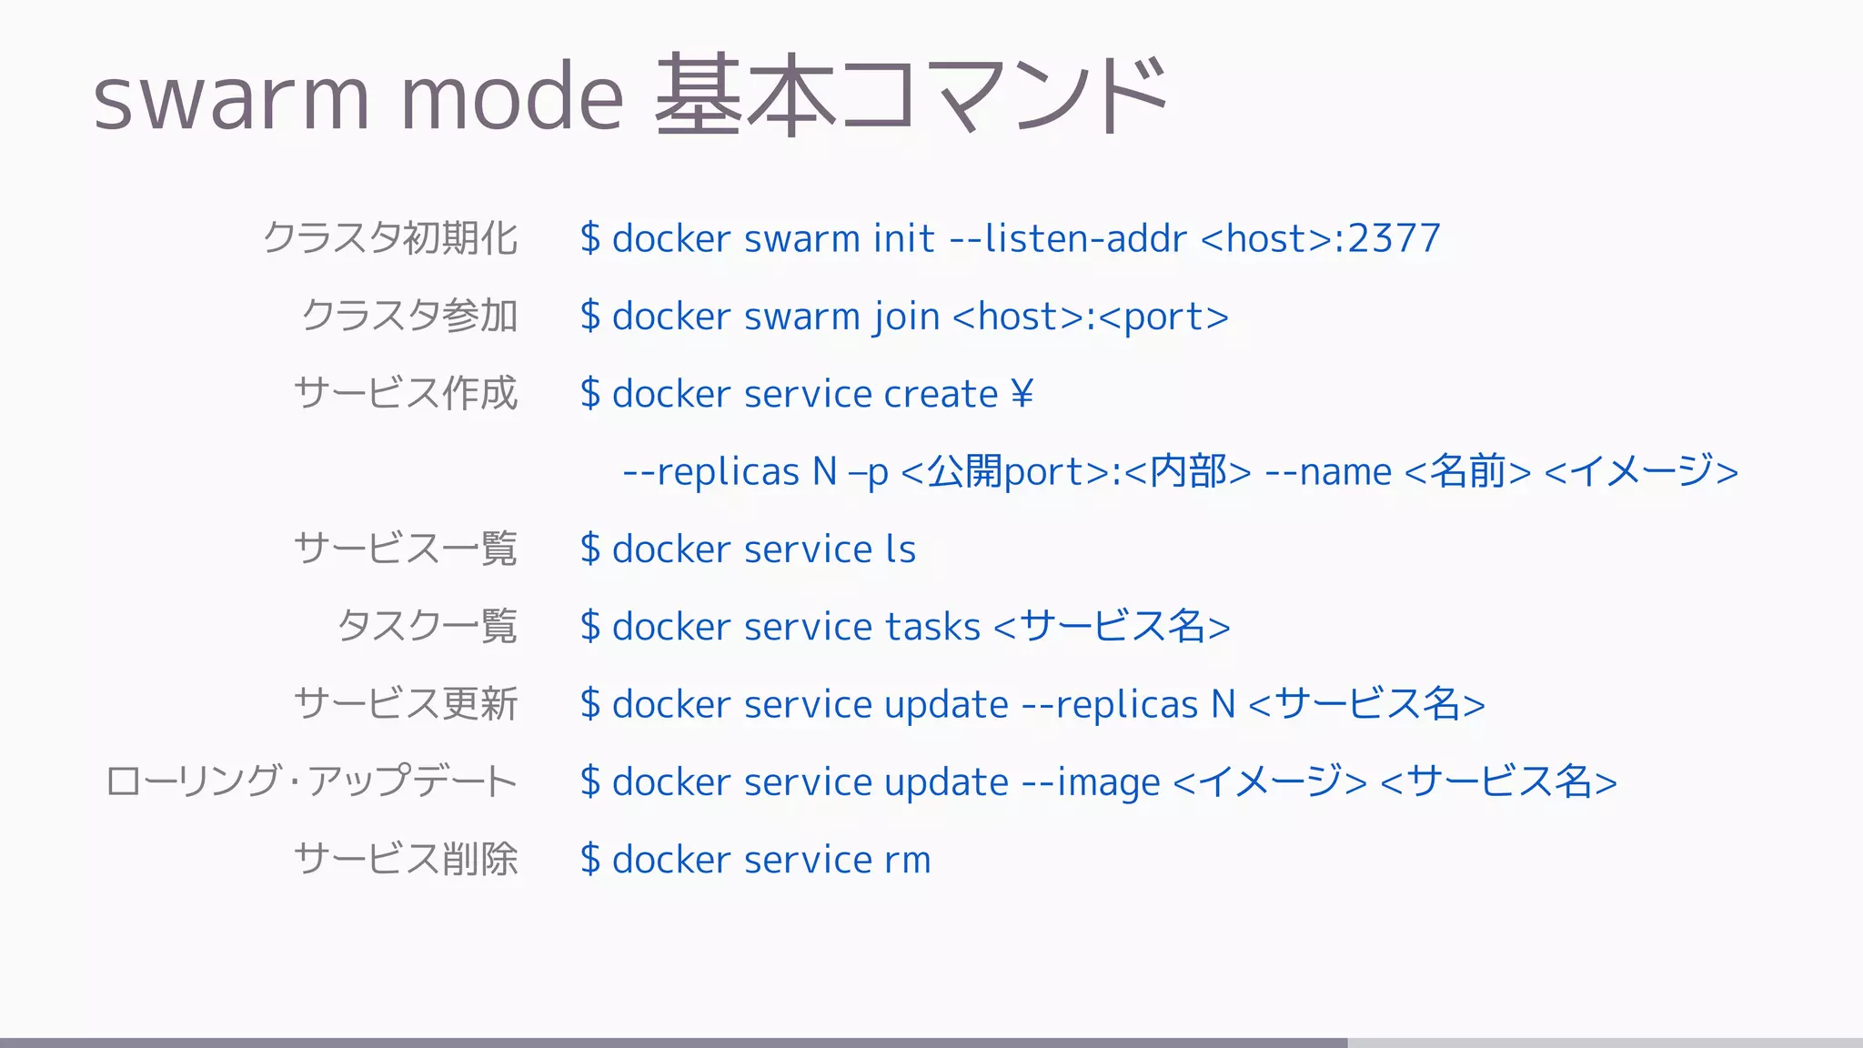
Task: Click the slide title 'swarm mode 基本コマンド'
Action: (629, 96)
